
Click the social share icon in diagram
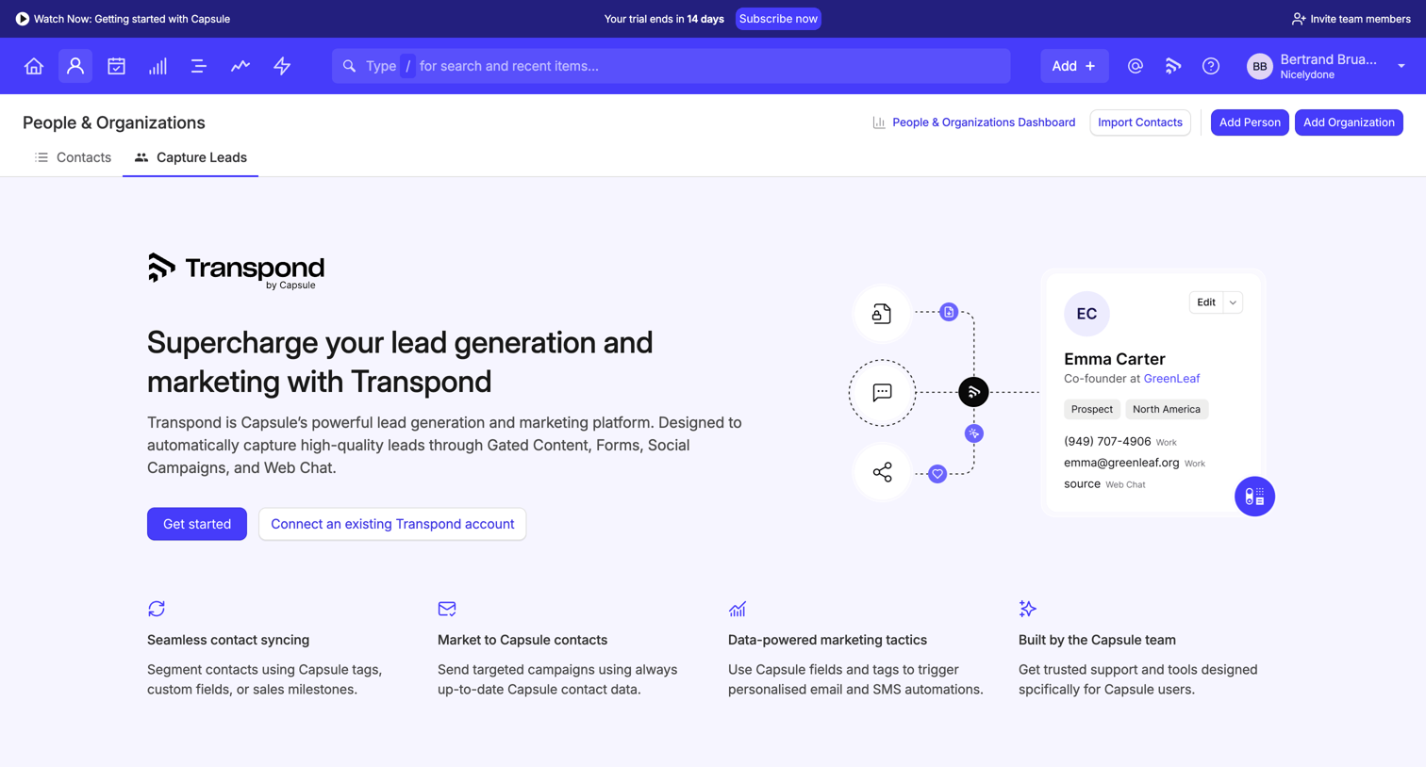(x=882, y=472)
